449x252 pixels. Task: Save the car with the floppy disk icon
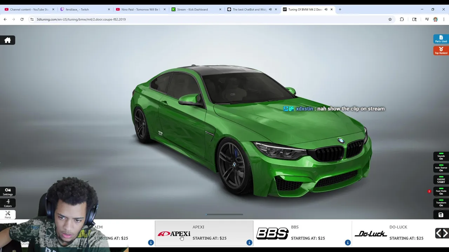click(441, 215)
